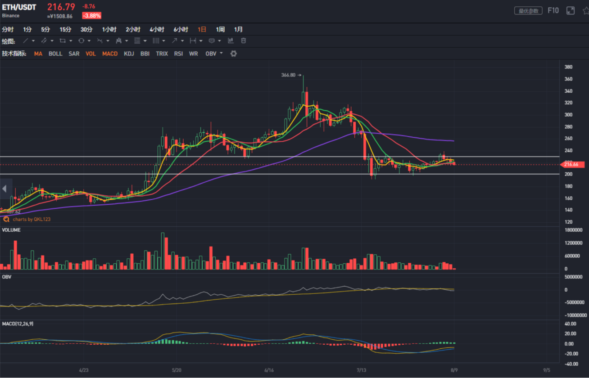
Task: Click the fullscreen expand icon
Action: tap(571, 11)
